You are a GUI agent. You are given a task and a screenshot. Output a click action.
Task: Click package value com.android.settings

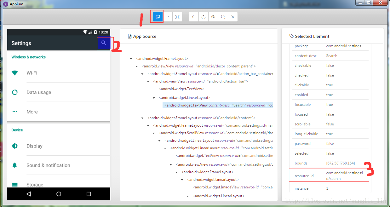click(x=344, y=46)
